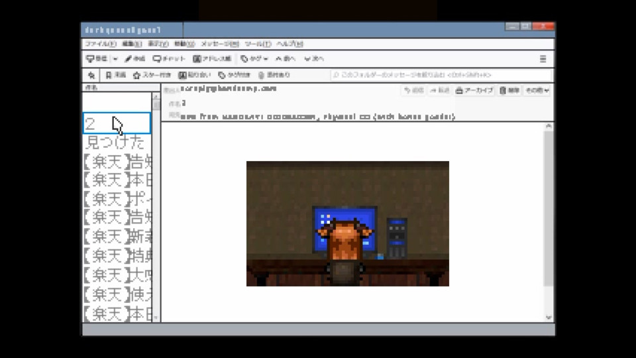Select the sender email address in message header
636x358 pixels.
coord(229,88)
